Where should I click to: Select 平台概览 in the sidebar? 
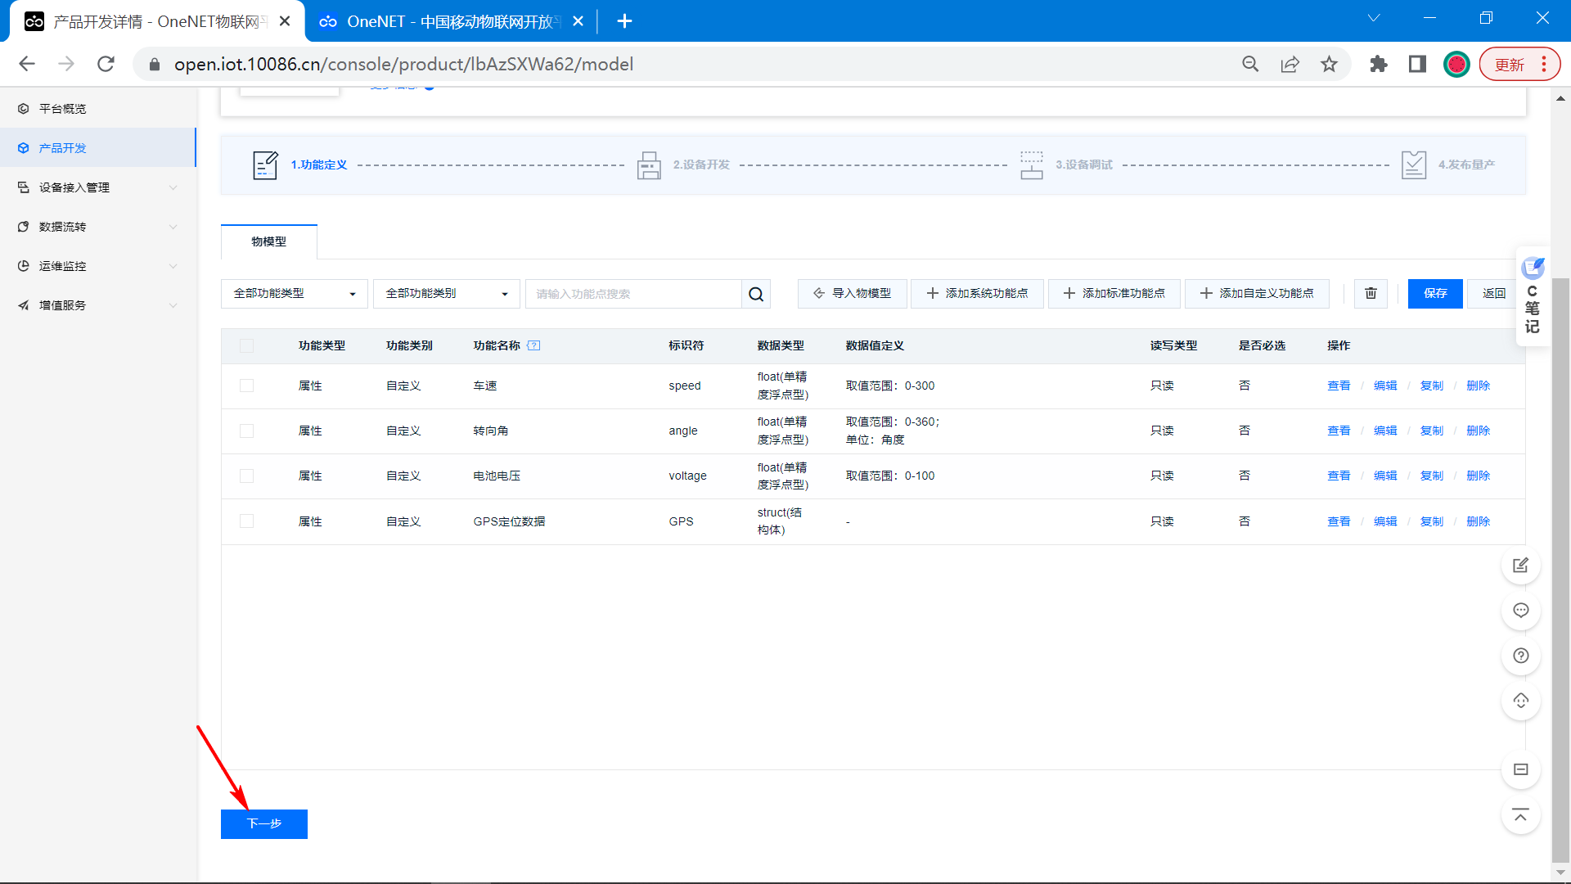pyautogui.click(x=63, y=109)
